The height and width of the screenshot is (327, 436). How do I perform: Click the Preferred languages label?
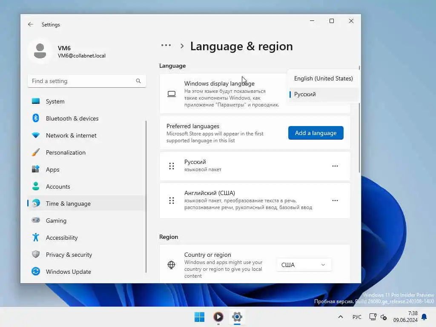click(193, 126)
